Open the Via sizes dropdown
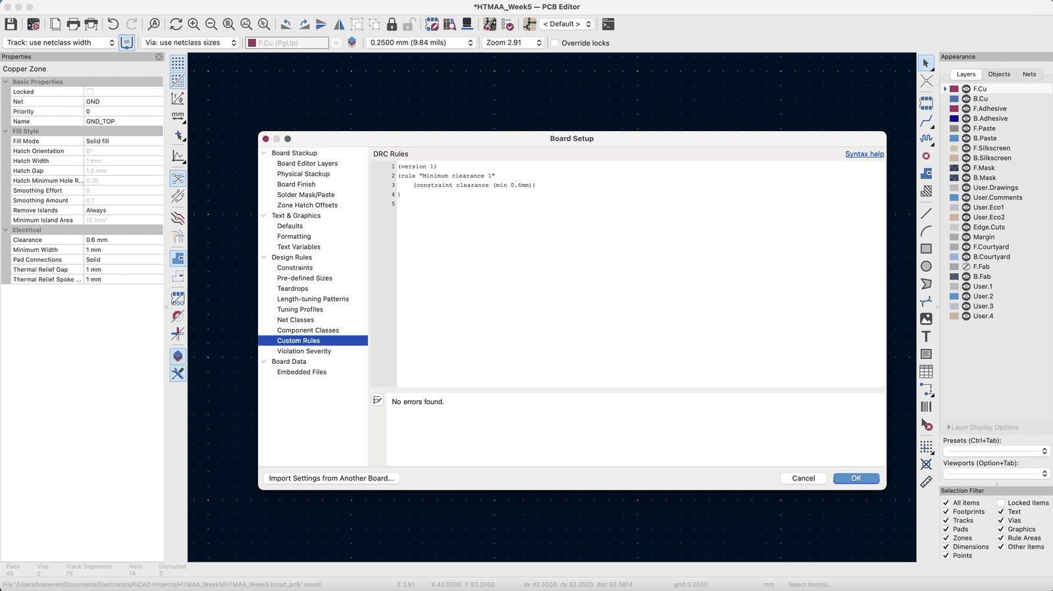This screenshot has height=591, width=1053. tap(190, 43)
